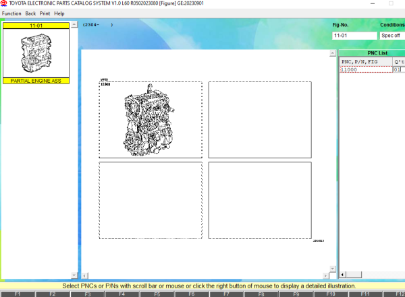This screenshot has height=297, width=405.
Task: Click the 11-01 figure header label
Action: point(36,26)
